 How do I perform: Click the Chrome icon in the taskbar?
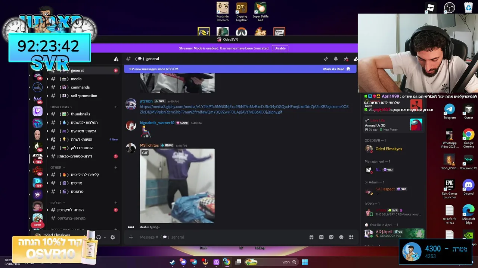[227, 262]
